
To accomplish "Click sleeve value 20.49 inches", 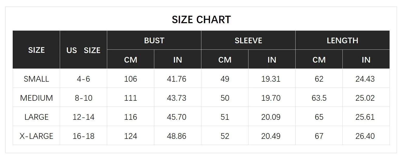I will coord(271,136).
